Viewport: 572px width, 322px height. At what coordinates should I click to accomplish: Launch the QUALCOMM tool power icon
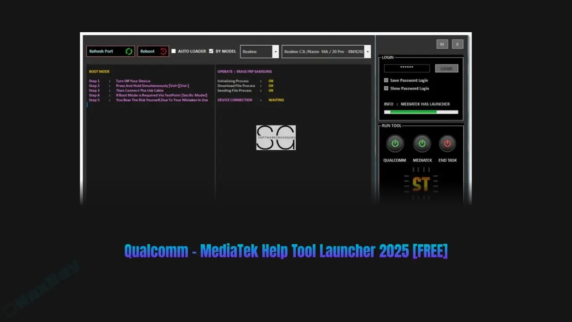click(395, 144)
